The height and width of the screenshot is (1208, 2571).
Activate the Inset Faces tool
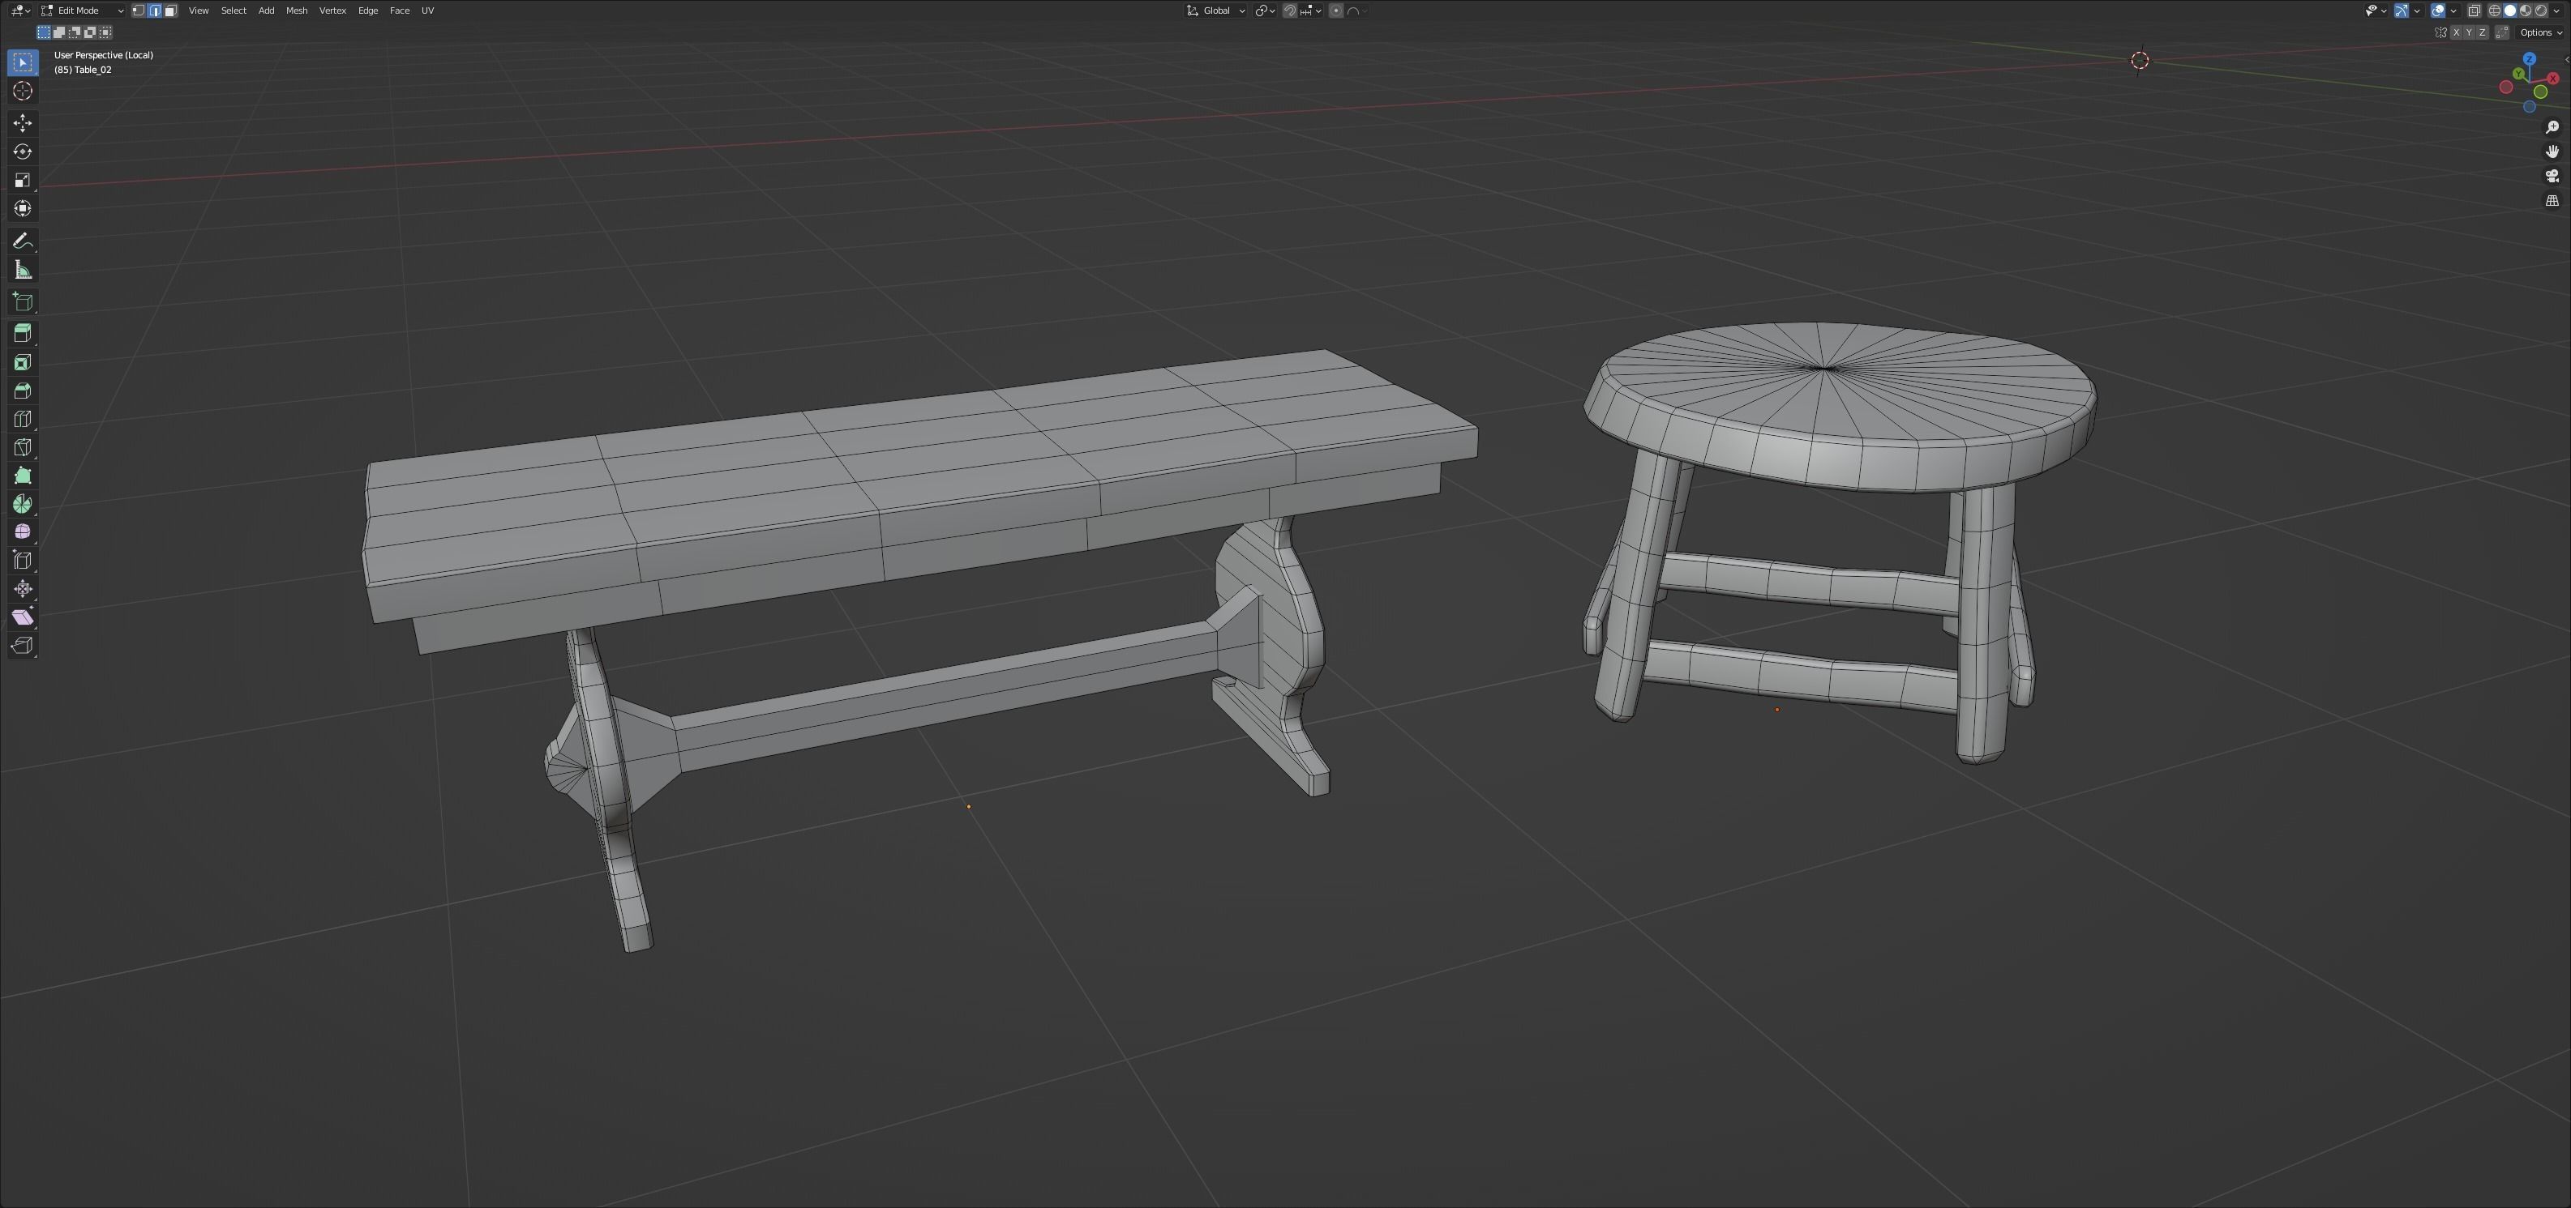point(23,362)
